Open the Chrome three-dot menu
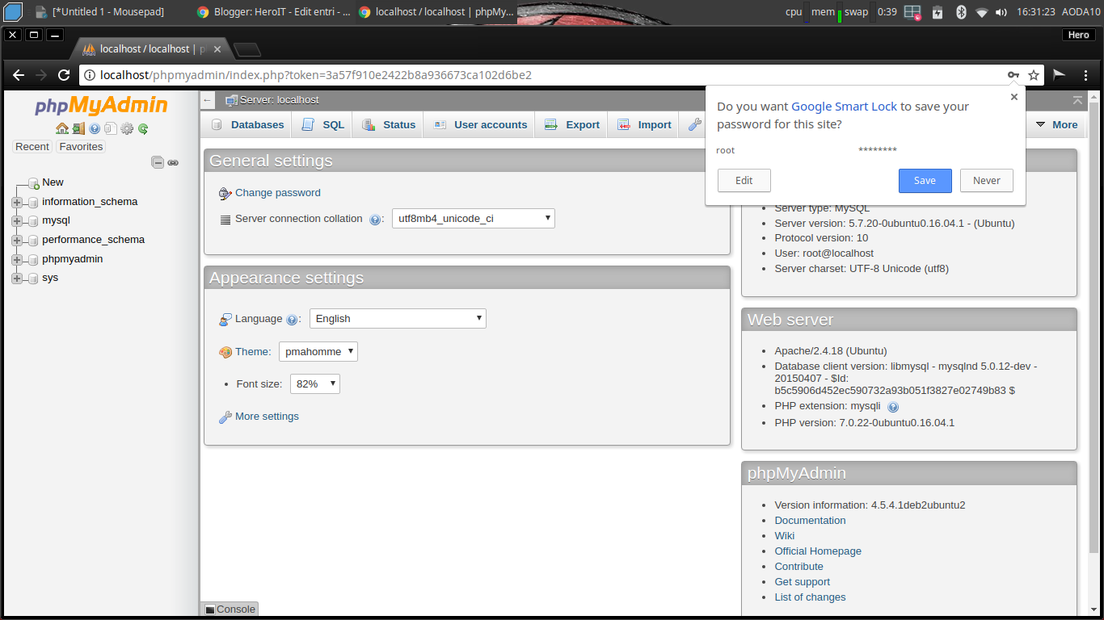The image size is (1104, 620). point(1087,75)
